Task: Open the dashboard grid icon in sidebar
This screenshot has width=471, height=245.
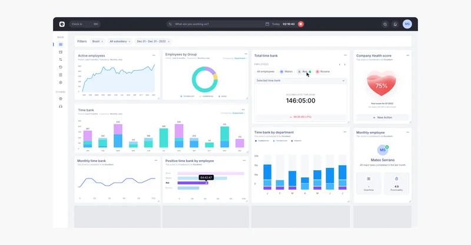Action: click(61, 45)
